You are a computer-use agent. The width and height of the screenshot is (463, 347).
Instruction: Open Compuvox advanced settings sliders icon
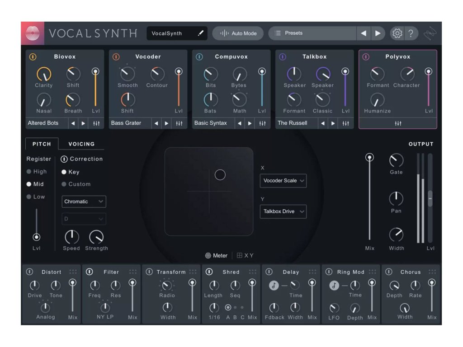[x=263, y=123]
